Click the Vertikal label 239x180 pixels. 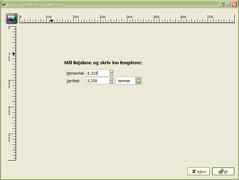pyautogui.click(x=73, y=81)
